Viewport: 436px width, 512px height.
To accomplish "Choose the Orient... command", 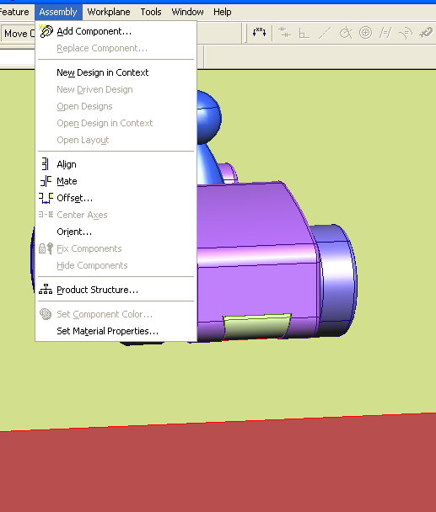I will click(116, 232).
